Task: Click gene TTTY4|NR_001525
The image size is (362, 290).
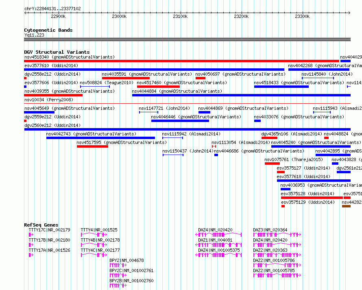Action: (x=99, y=230)
